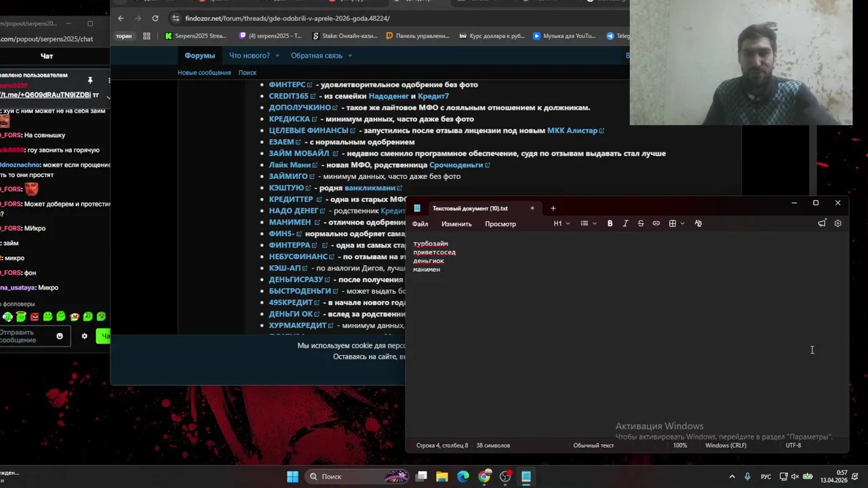Click the microphone tray icon
The height and width of the screenshot is (488, 868).
[747, 476]
